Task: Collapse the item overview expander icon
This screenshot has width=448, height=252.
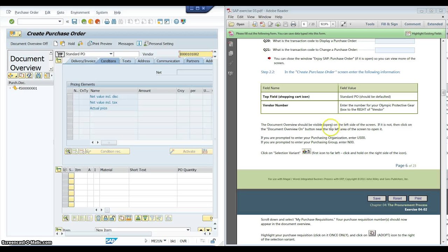Action: coord(58,170)
